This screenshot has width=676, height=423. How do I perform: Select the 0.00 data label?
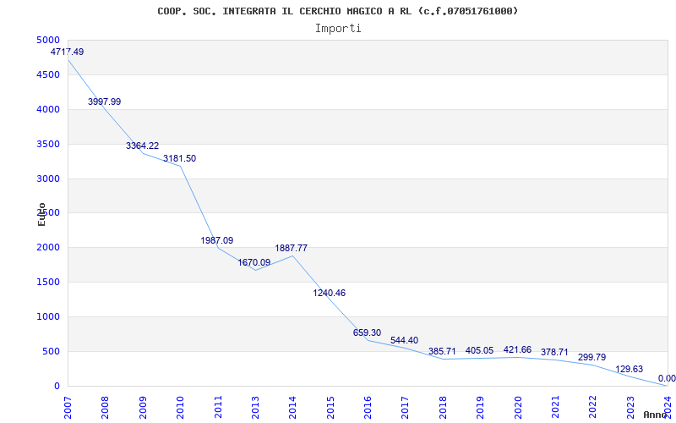(x=667, y=378)
